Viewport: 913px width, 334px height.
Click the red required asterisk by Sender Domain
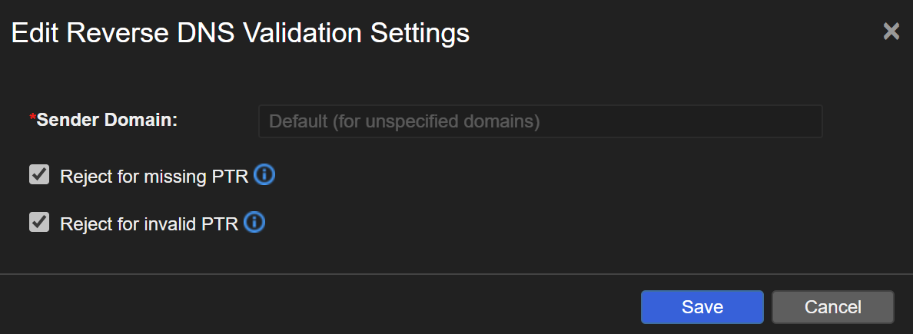[x=32, y=119]
